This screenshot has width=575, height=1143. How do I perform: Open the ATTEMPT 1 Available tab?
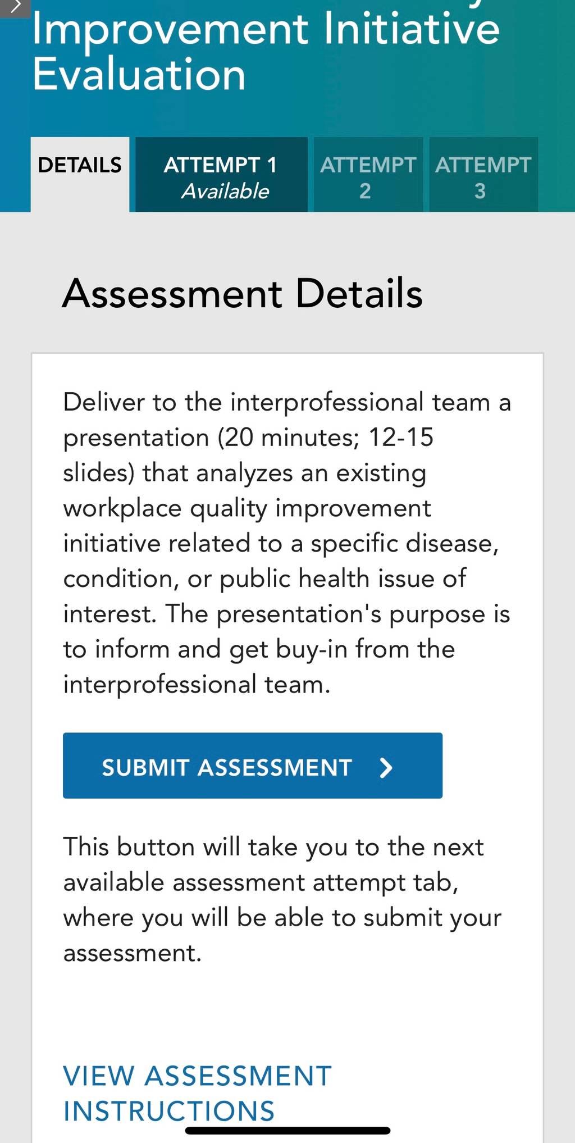[221, 174]
